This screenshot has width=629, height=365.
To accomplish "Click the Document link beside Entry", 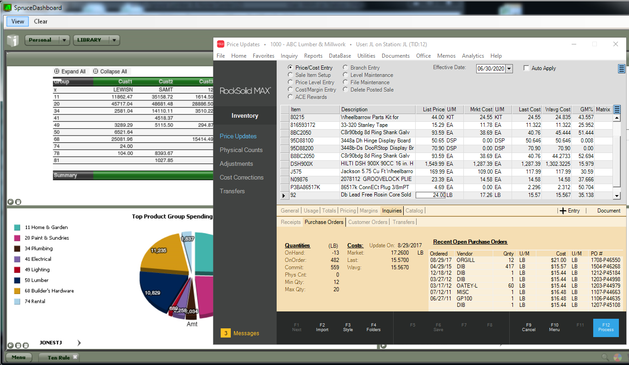I will [609, 211].
